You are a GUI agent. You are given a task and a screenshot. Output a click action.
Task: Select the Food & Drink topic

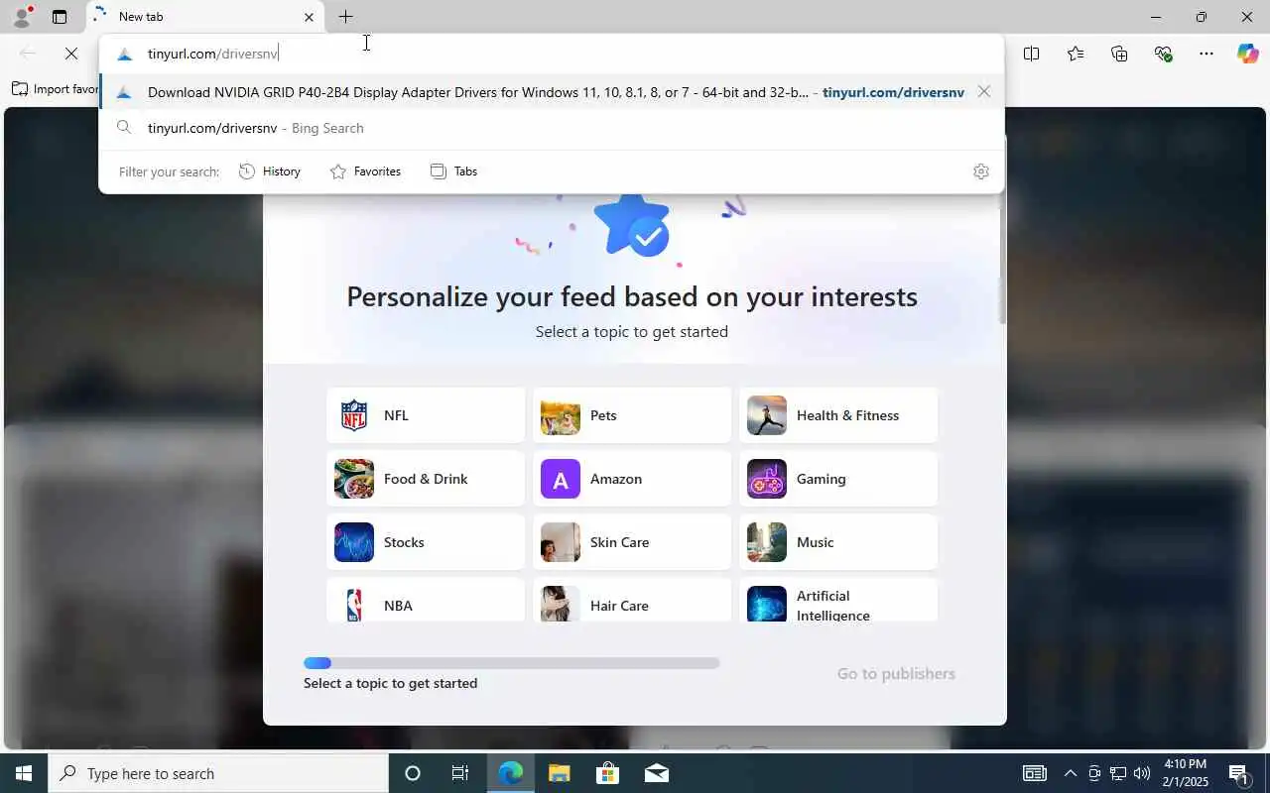click(426, 479)
